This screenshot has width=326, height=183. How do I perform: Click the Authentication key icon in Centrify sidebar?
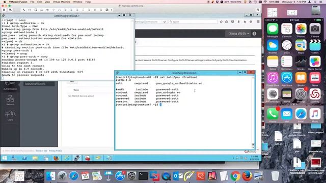click(10, 84)
